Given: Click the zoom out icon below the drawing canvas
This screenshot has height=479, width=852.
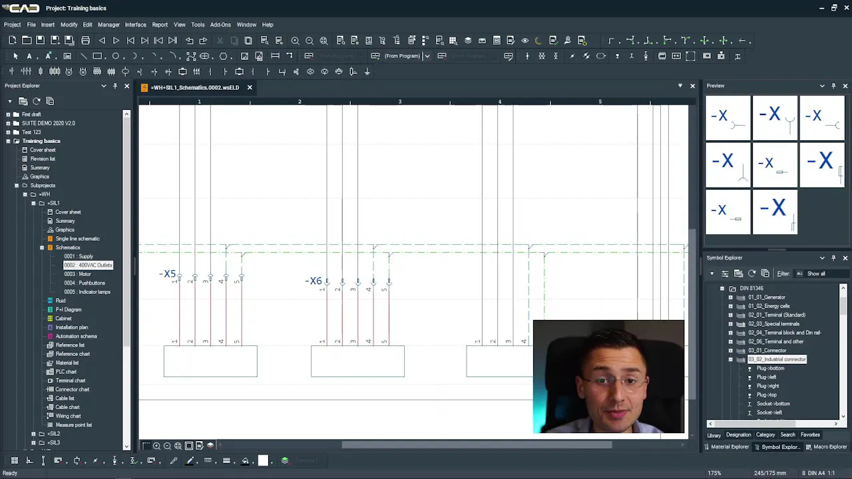Looking at the screenshot, I should pyautogui.click(x=168, y=446).
